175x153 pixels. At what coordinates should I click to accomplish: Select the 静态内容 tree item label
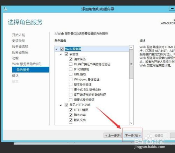coord(80,115)
